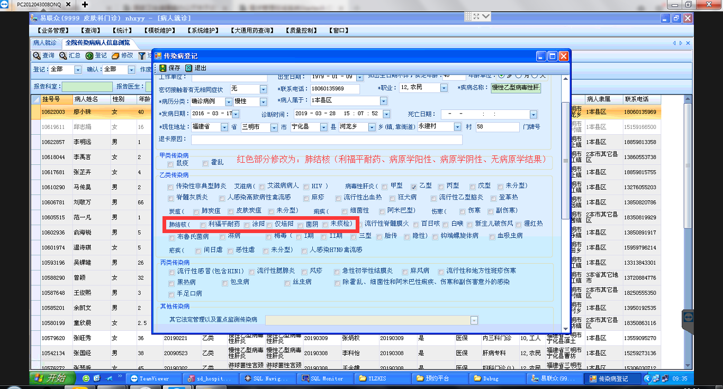
Task: Switch to the 病人就诊 tab
Action: pos(44,43)
